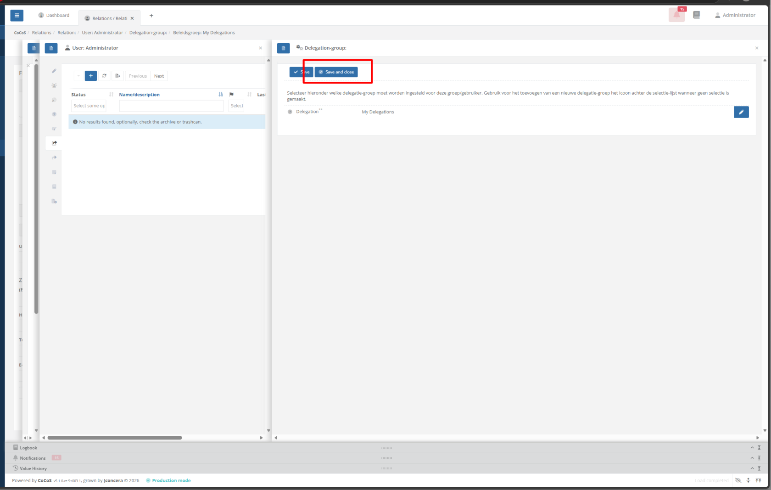Click the hamburger menu button
Image resolution: width=771 pixels, height=490 pixels.
pos(17,16)
